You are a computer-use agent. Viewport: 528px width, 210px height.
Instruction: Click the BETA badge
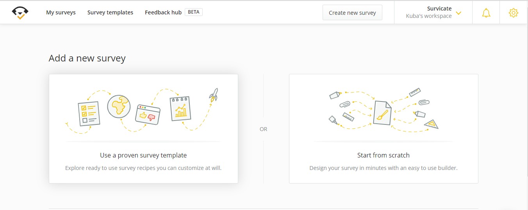[x=193, y=12]
